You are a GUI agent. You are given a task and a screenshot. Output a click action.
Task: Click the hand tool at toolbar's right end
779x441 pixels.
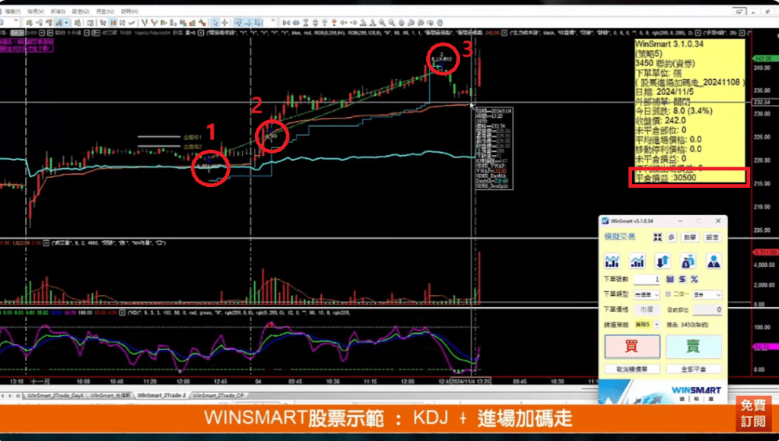[x=440, y=22]
